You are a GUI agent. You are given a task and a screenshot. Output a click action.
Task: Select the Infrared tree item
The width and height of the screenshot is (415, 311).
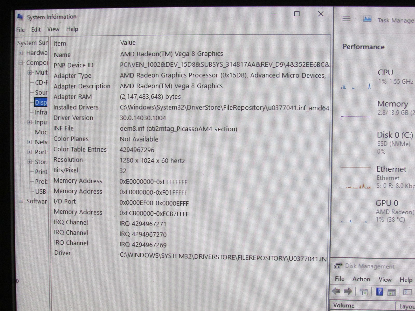41,112
